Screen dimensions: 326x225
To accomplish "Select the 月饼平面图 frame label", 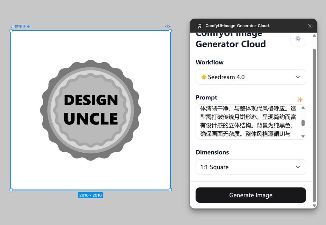I will 21,27.
